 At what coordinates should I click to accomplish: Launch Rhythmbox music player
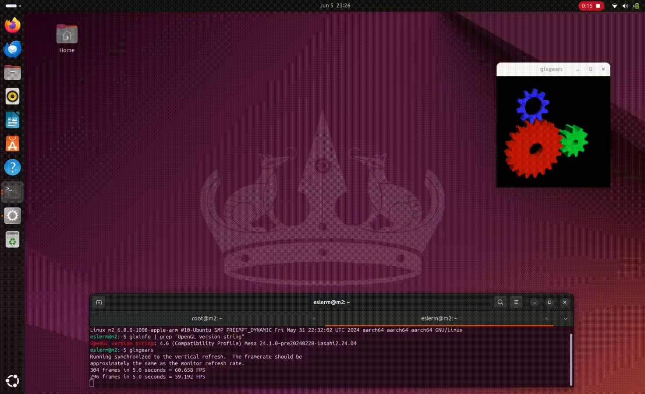[x=13, y=96]
